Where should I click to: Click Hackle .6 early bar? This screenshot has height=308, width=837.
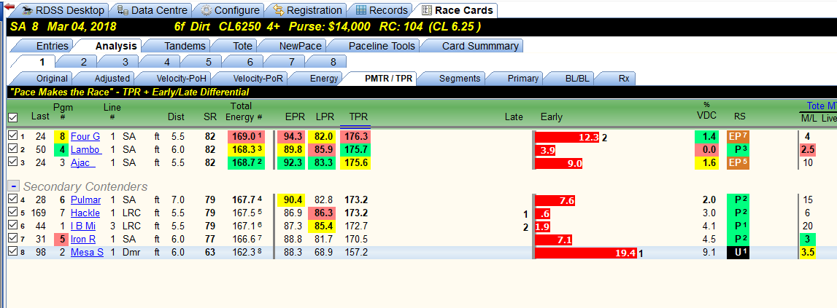tap(543, 213)
